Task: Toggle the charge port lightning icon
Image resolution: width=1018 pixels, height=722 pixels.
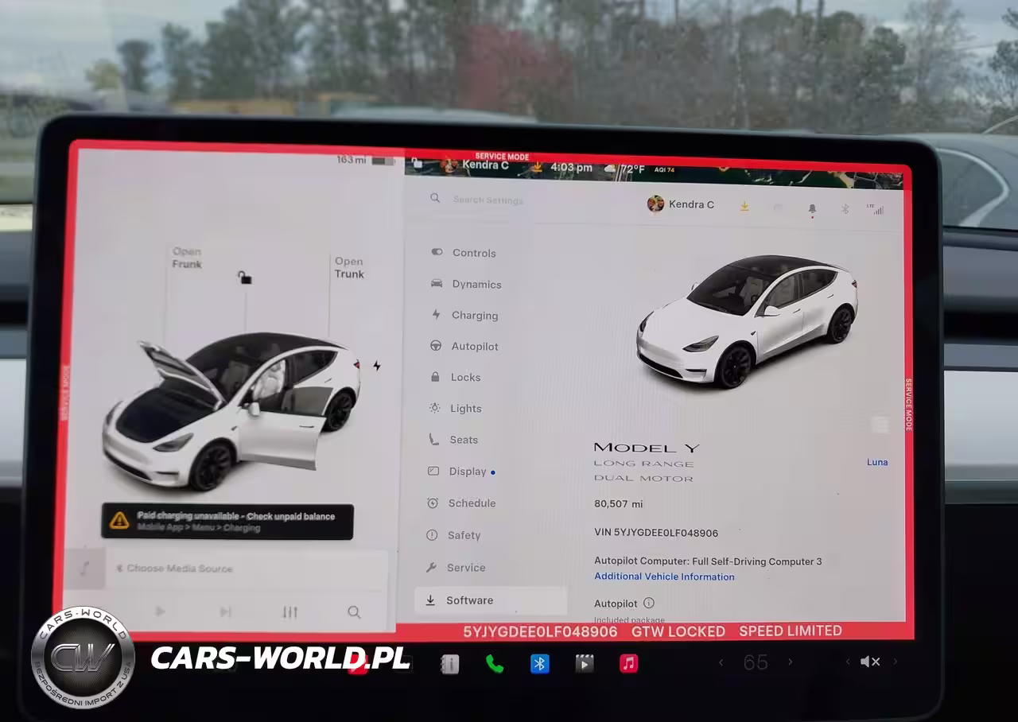Action: [x=377, y=366]
